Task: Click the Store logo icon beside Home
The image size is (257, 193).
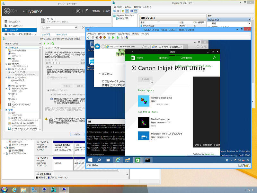Action: [x=133, y=58]
